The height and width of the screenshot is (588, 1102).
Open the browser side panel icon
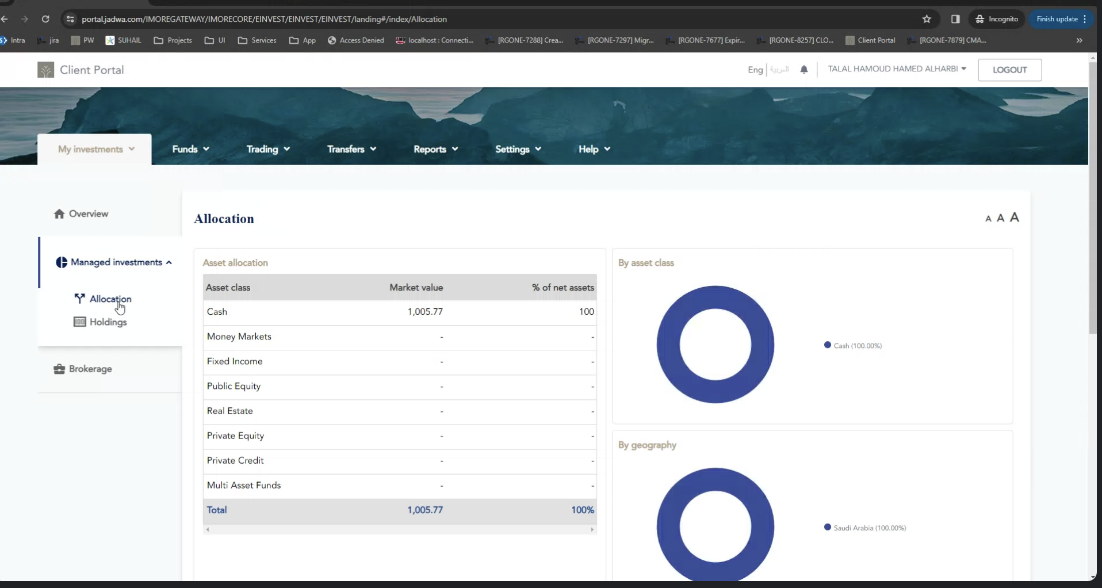click(955, 19)
